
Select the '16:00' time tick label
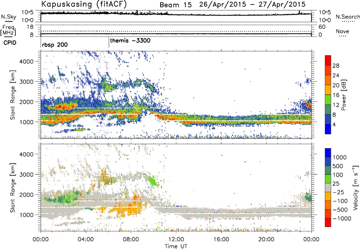(x=221, y=240)
